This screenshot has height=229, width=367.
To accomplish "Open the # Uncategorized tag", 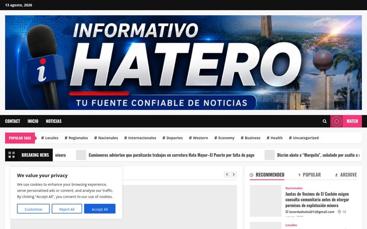I will tap(304, 138).
